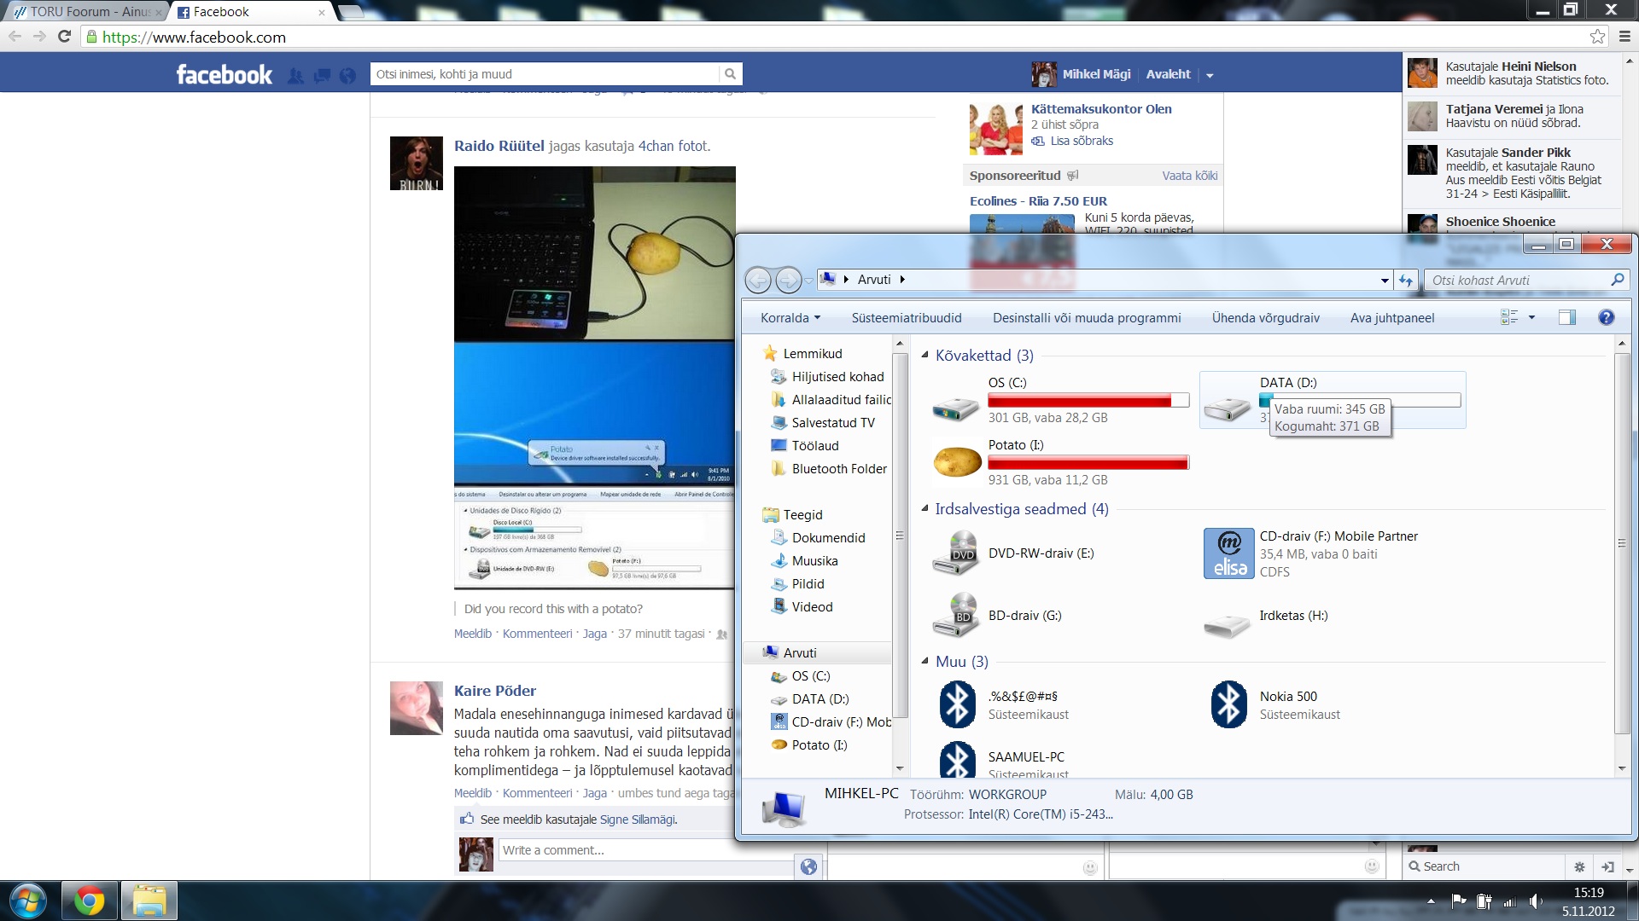Open the DATA (D:) drive icon
The width and height of the screenshot is (1639, 921).
point(1228,408)
